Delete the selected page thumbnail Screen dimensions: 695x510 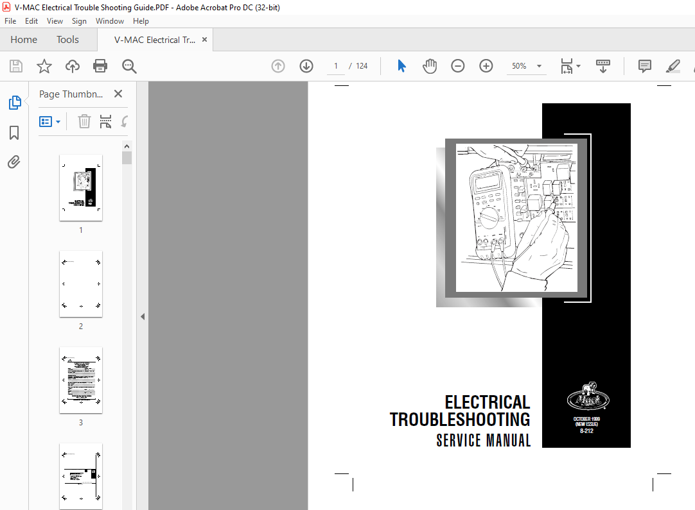(84, 121)
